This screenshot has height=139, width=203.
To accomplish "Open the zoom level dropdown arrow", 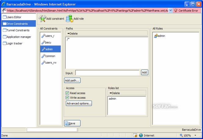I will [x=195, y=135].
